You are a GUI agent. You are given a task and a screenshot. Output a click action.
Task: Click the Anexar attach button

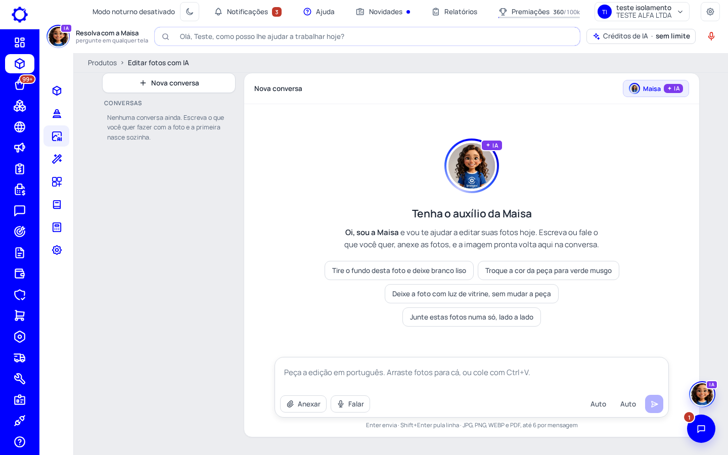coord(303,404)
